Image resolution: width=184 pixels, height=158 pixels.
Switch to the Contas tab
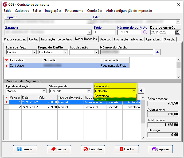point(34,39)
